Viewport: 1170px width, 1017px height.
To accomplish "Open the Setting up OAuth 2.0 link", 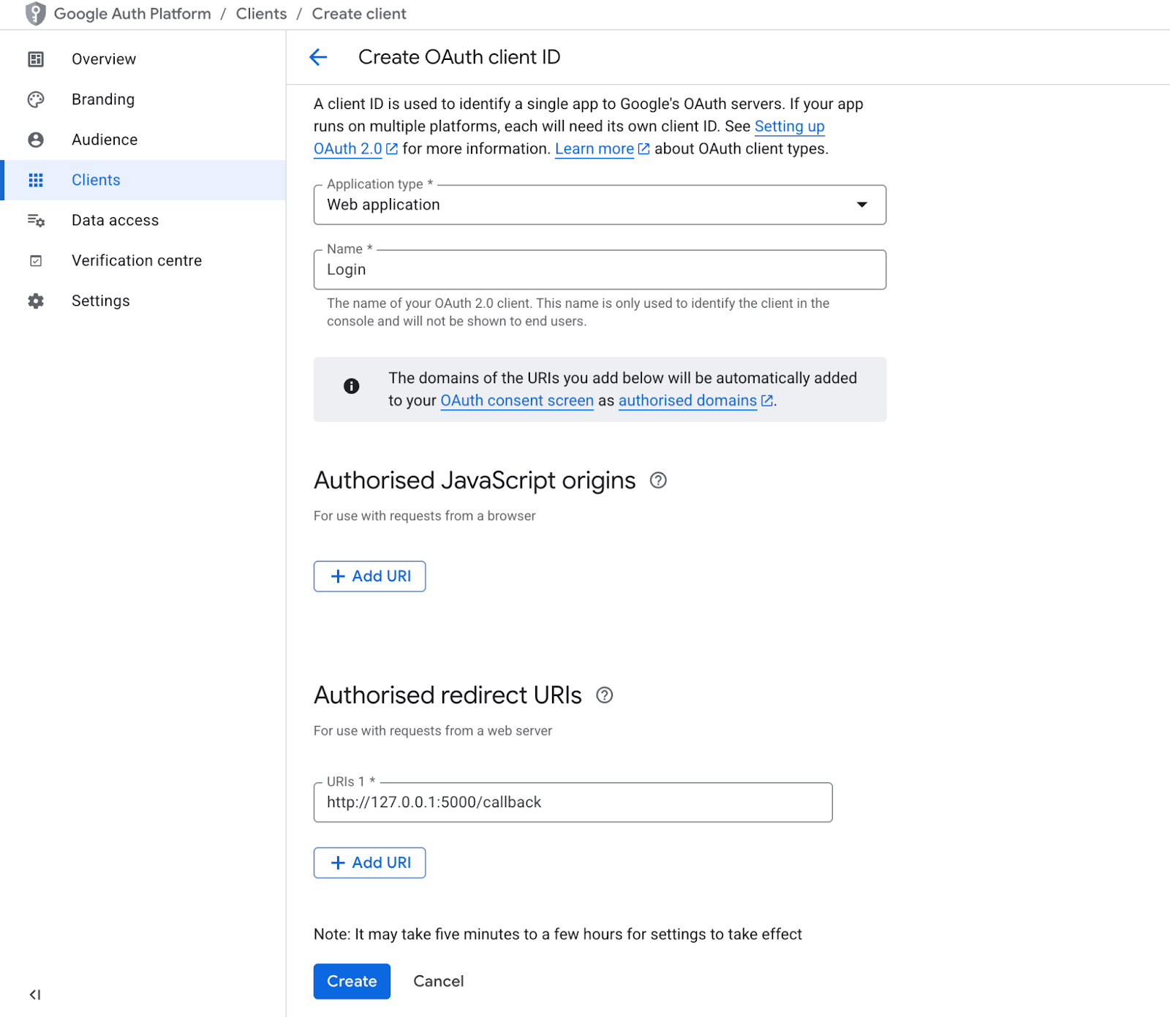I will point(789,126).
